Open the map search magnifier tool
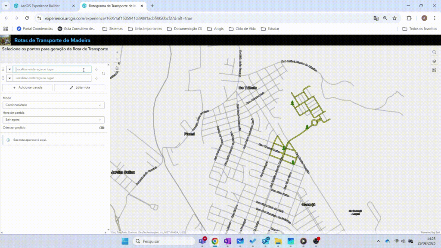 434,52
